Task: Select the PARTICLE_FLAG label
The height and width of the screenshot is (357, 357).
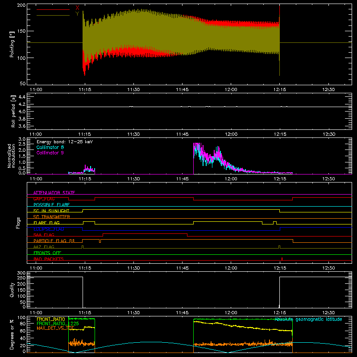Action: pyautogui.click(x=50, y=241)
